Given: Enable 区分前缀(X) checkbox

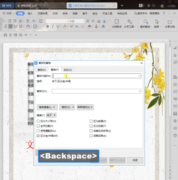Looking at the screenshot, I should (x=91, y=121).
